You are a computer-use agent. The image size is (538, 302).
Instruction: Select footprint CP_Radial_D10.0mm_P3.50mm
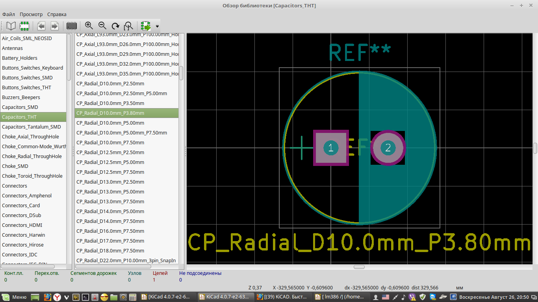126,103
